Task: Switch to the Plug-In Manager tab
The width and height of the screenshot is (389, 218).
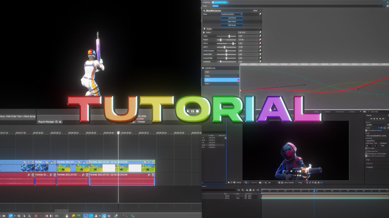Action: pyautogui.click(x=46, y=122)
